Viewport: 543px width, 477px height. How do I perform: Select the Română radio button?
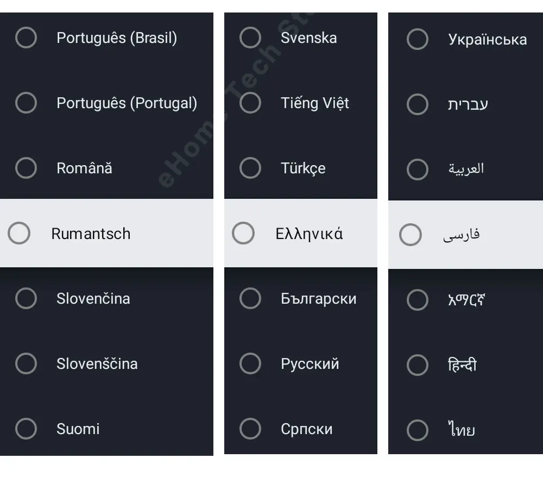point(26,168)
